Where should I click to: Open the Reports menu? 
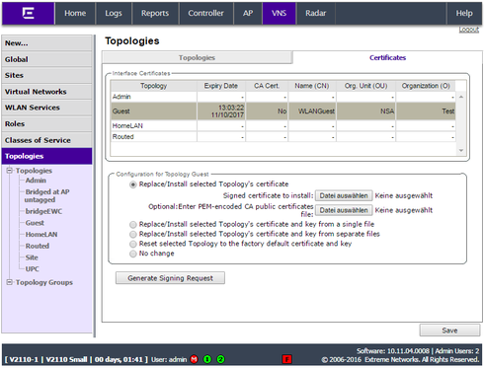coord(155,13)
